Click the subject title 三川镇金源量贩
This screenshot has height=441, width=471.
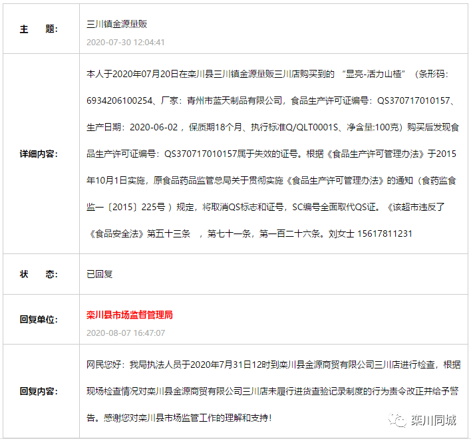pyautogui.click(x=116, y=24)
